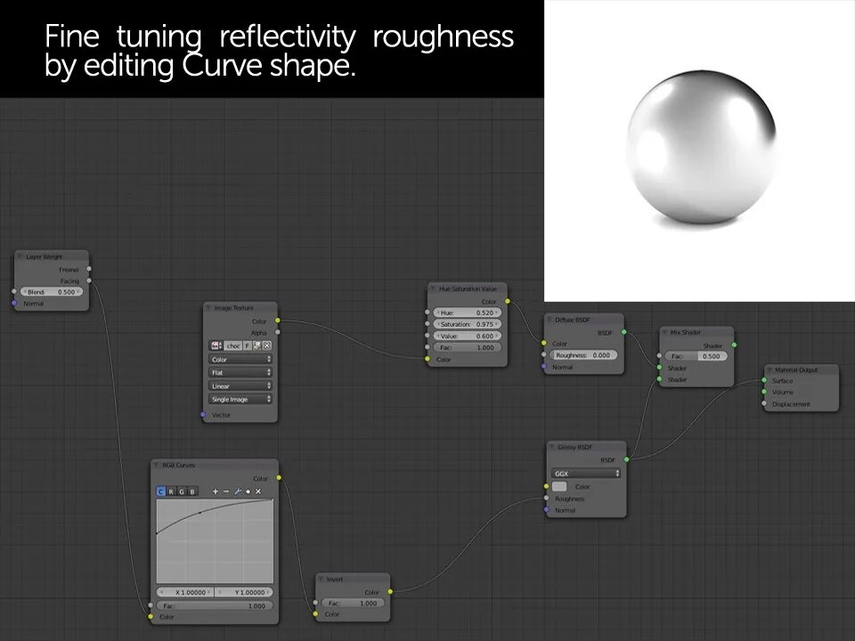Image resolution: width=855 pixels, height=641 pixels.
Task: Select the Diffuse BSDF node header
Action: (584, 320)
